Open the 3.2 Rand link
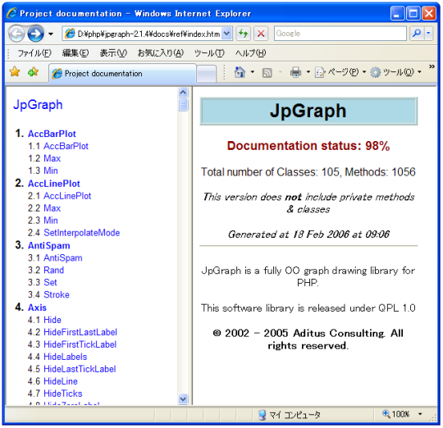This screenshot has height=428, width=443. tap(53, 270)
